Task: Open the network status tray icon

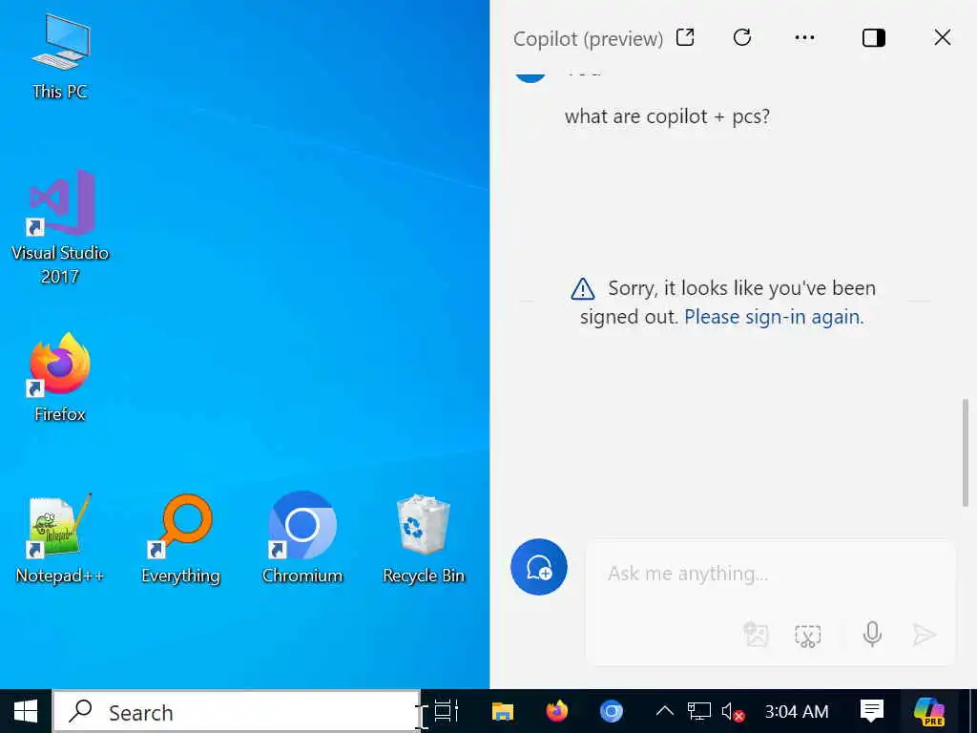Action: [699, 711]
